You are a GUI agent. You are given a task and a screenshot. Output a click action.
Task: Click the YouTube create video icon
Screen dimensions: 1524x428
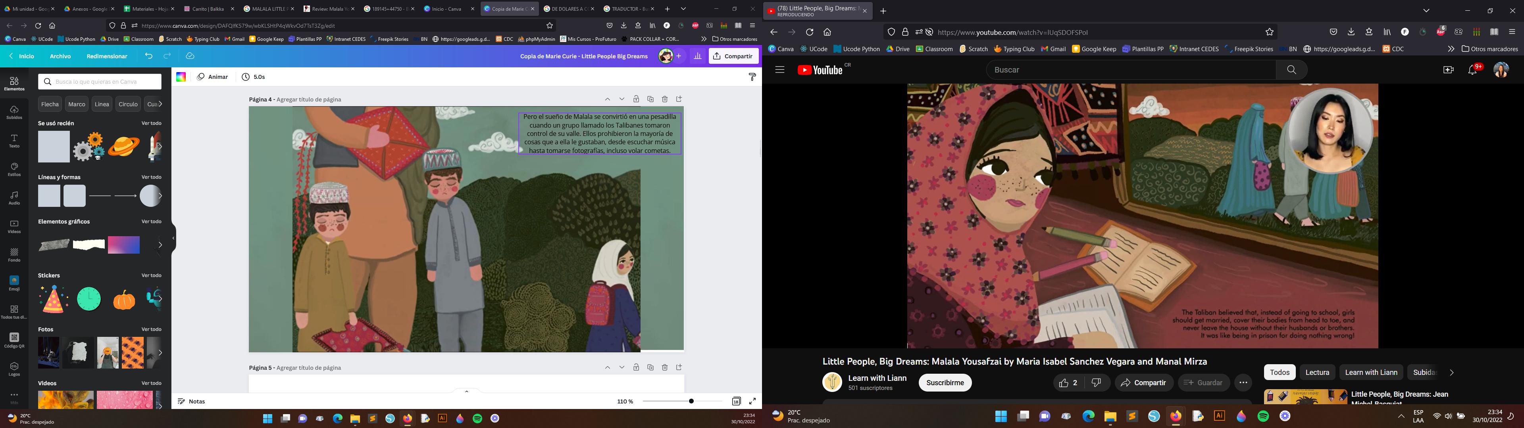pyautogui.click(x=1448, y=70)
